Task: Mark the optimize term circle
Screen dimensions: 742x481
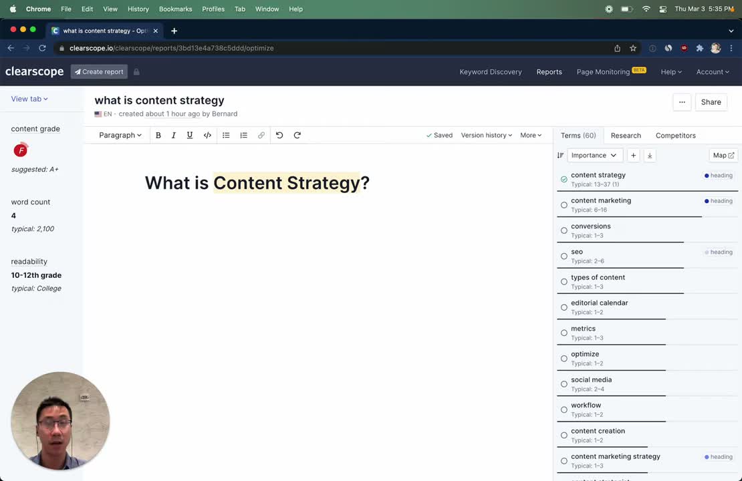Action: click(x=564, y=358)
